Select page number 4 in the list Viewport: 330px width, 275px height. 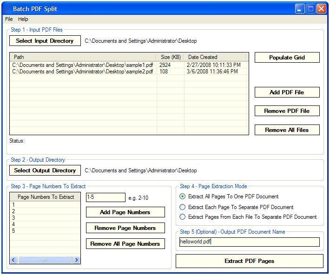45,224
